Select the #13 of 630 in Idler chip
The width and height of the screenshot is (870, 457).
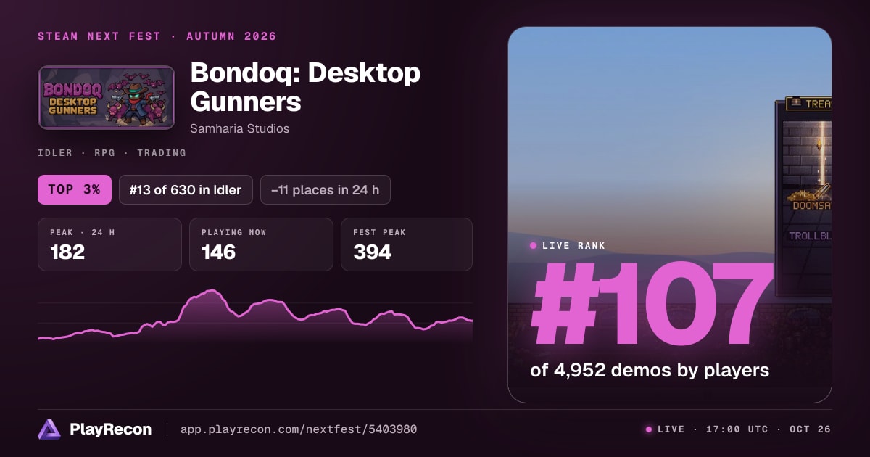pos(186,190)
